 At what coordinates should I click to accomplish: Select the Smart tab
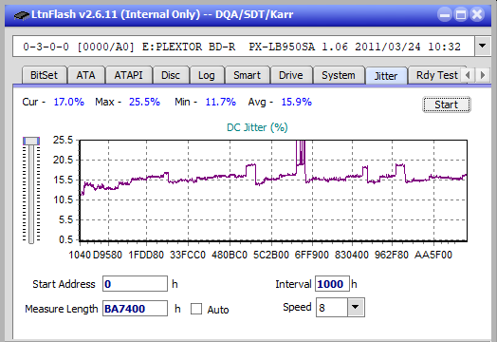[247, 75]
